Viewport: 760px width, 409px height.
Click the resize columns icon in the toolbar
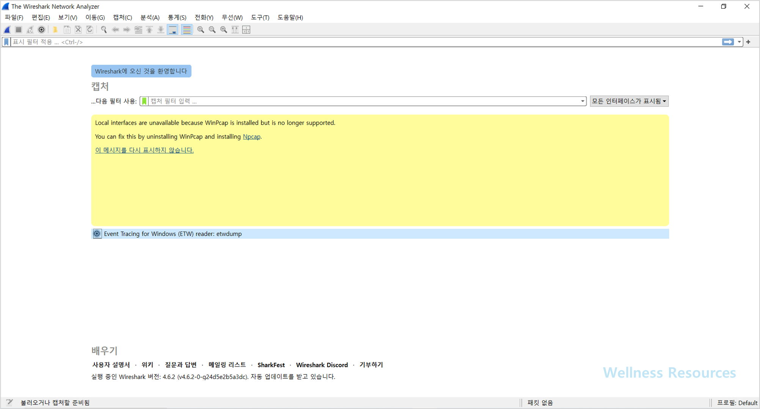(x=235, y=30)
